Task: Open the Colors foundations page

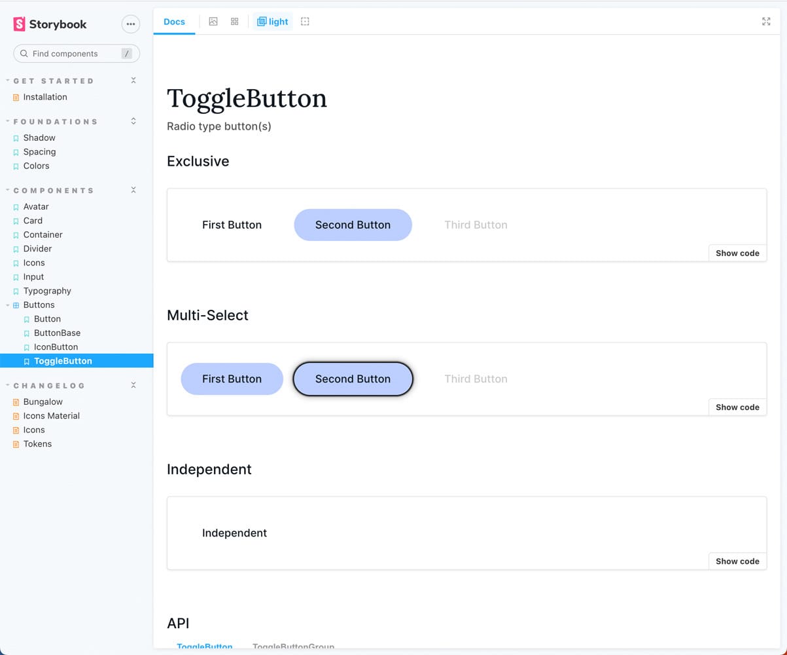Action: tap(36, 166)
